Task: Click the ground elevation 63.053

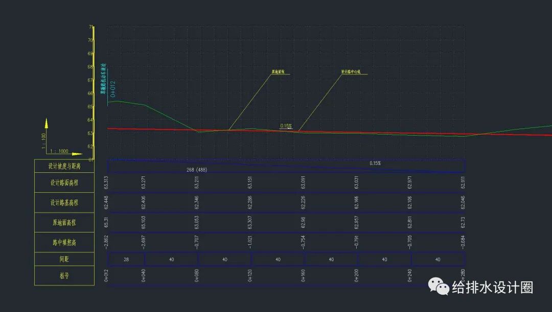Action: (196, 222)
